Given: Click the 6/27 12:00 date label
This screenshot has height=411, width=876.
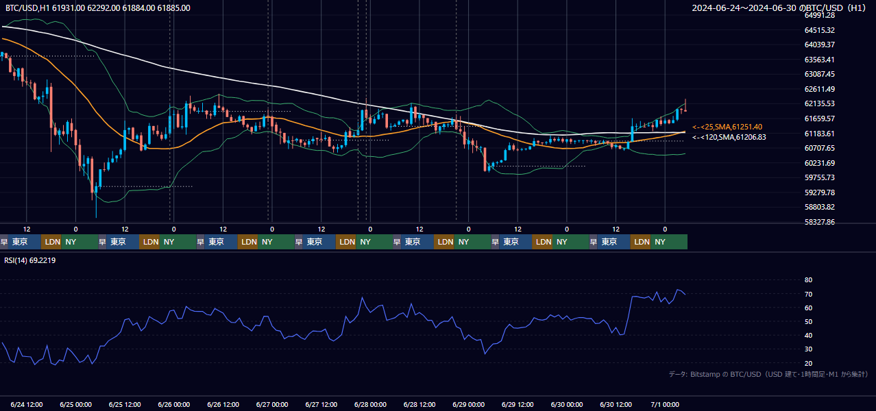Looking at the screenshot, I should (x=321, y=404).
